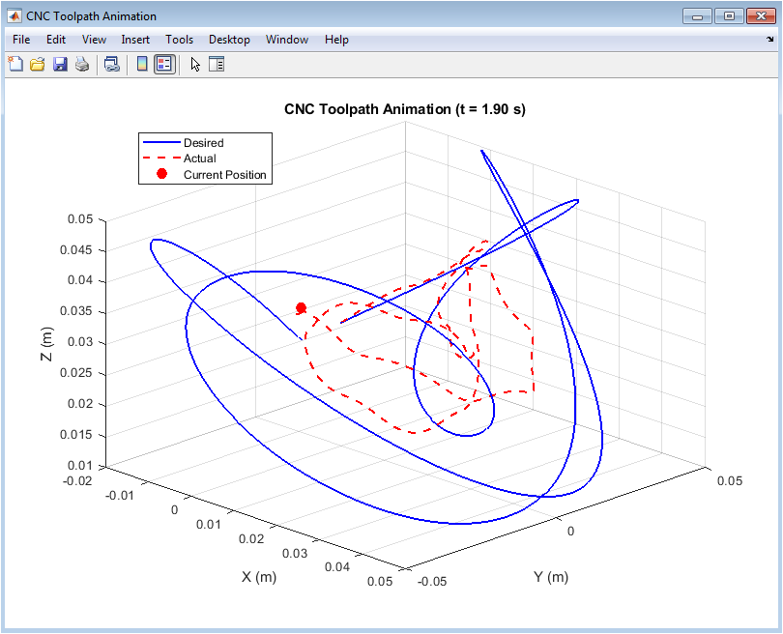Open a file with the folder icon

(38, 64)
